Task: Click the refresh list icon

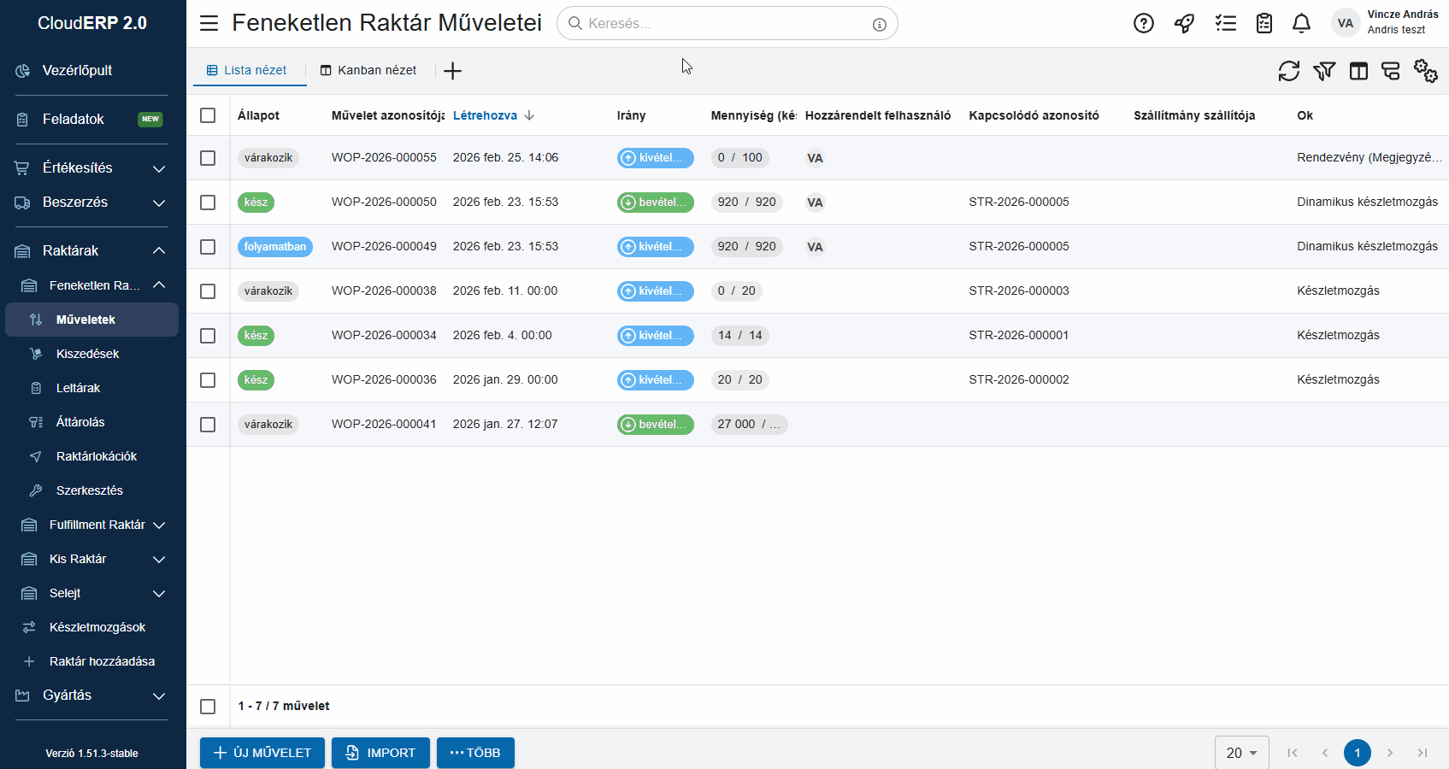Action: [x=1288, y=71]
